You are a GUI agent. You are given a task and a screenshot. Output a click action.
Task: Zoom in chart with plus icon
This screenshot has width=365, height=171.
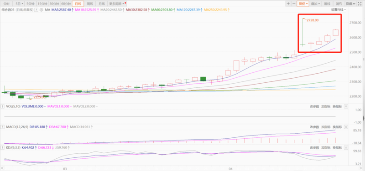point(288,4)
